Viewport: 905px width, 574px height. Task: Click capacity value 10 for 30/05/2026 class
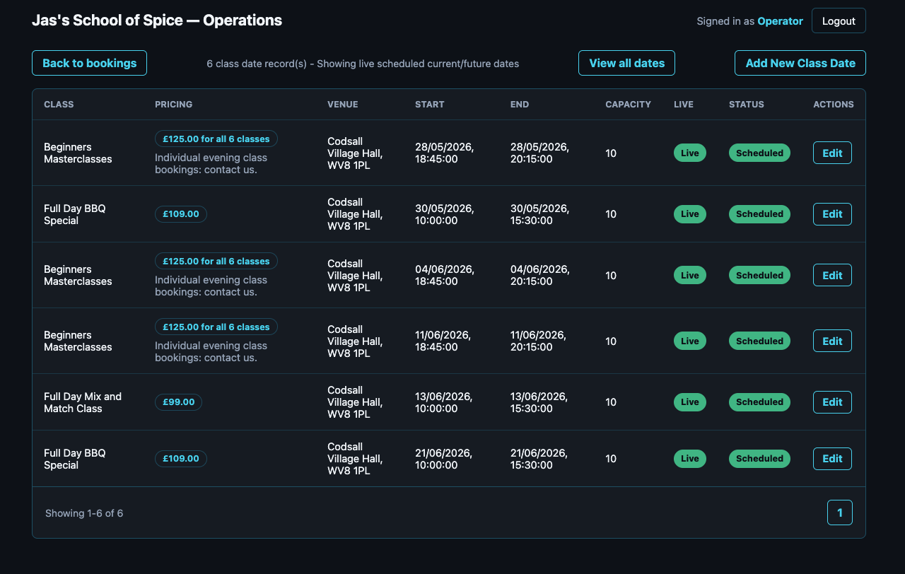pyautogui.click(x=611, y=214)
